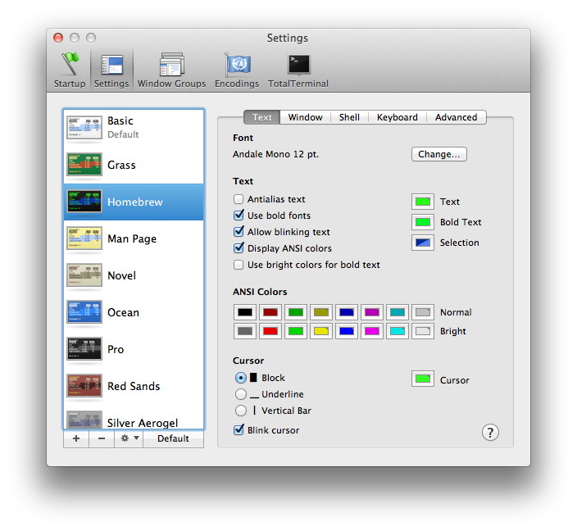The width and height of the screenshot is (577, 531).
Task: Switch to the Advanced tab
Action: [456, 117]
